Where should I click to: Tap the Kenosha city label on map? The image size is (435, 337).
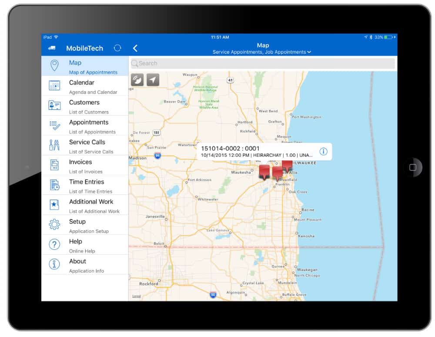(x=306, y=236)
